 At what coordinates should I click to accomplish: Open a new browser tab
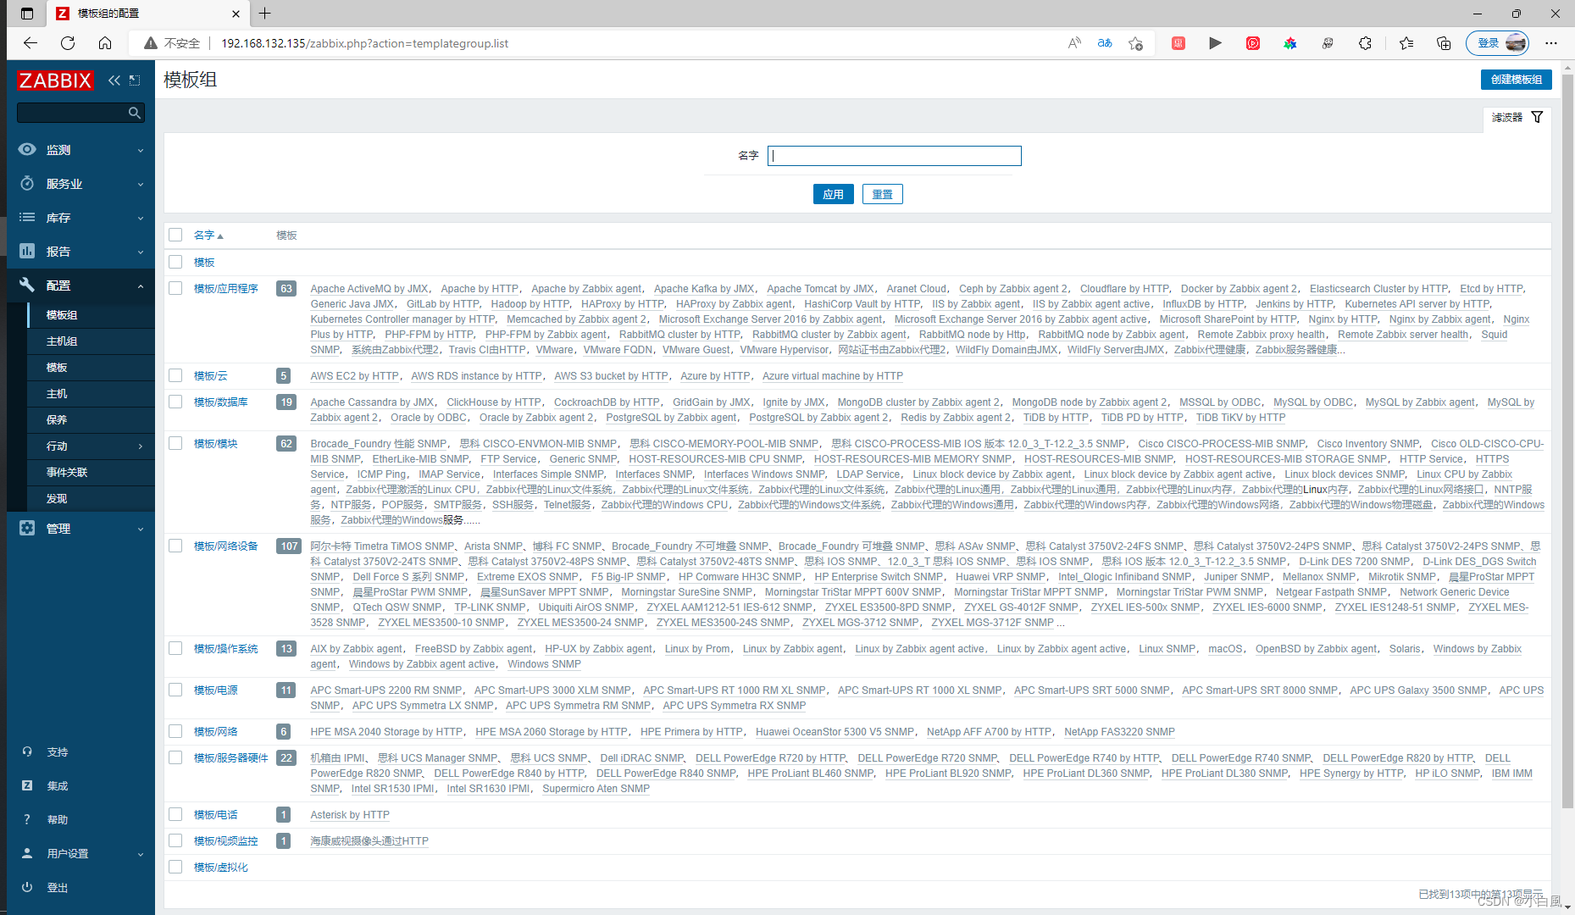[265, 14]
